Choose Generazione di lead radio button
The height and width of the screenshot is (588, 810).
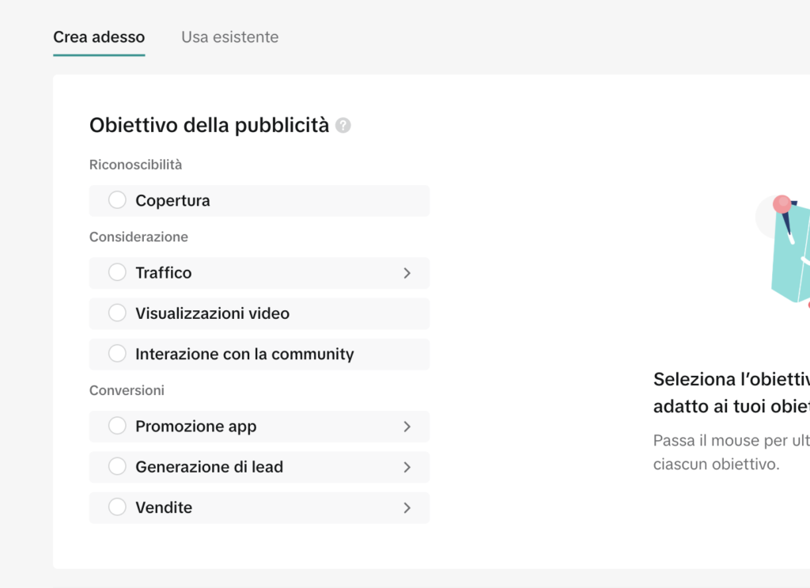tap(117, 467)
